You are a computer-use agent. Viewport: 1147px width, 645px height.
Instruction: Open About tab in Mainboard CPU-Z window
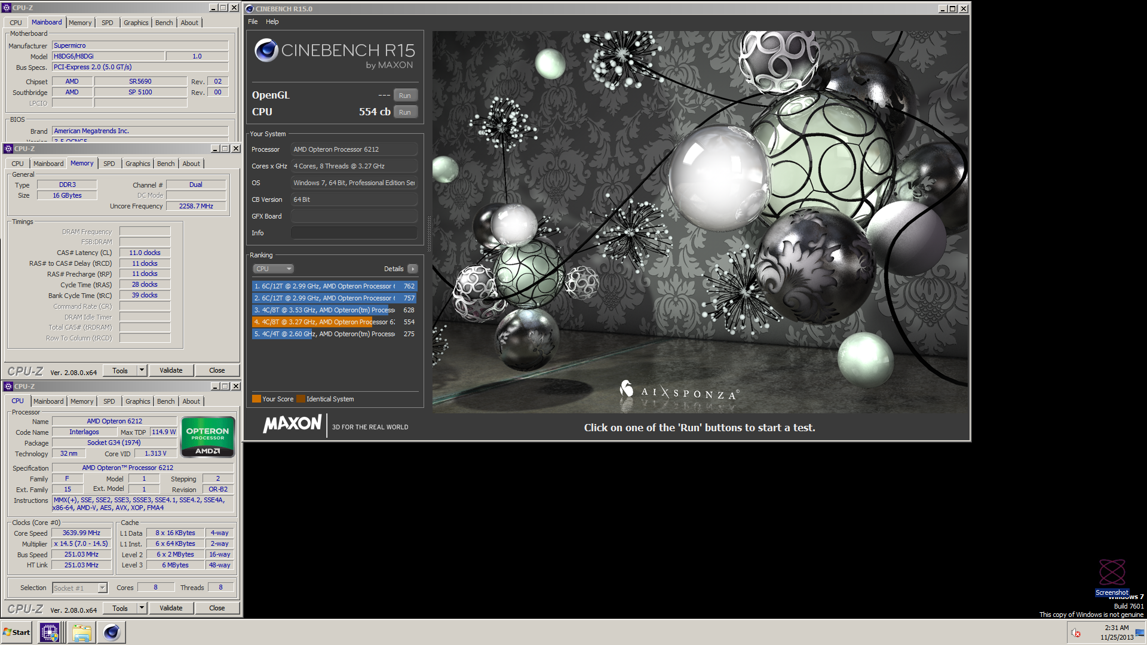click(x=189, y=23)
